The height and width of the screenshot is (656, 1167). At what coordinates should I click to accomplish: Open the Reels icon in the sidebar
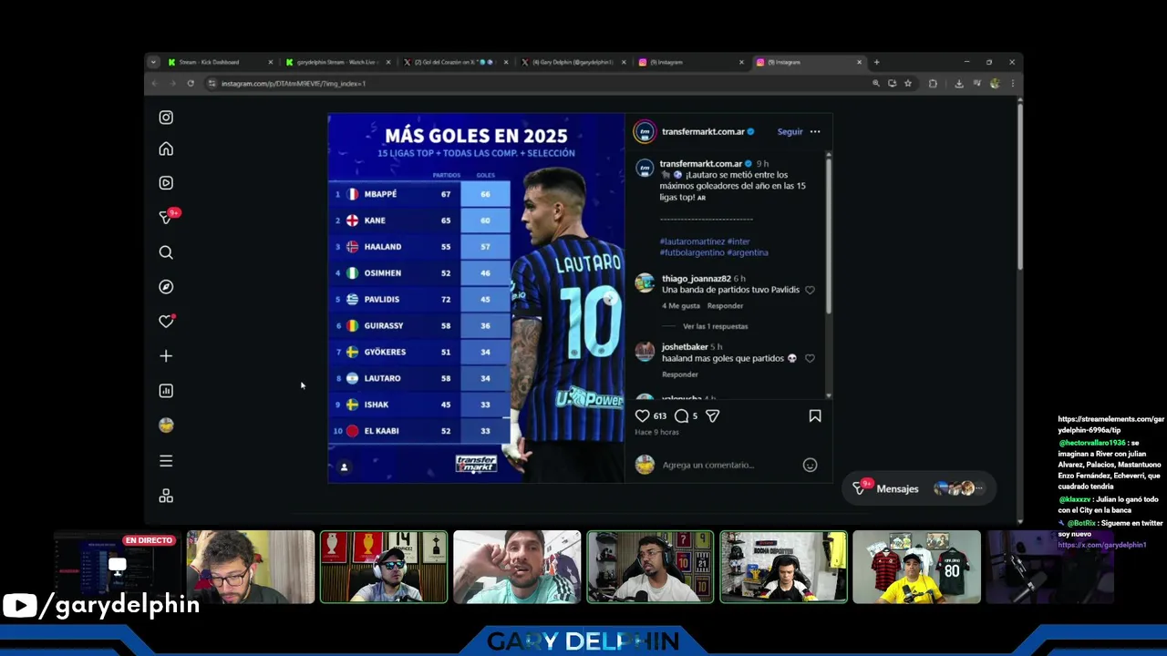[166, 183]
